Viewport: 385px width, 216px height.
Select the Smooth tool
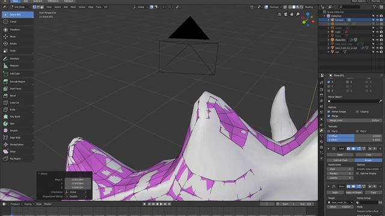(17, 131)
